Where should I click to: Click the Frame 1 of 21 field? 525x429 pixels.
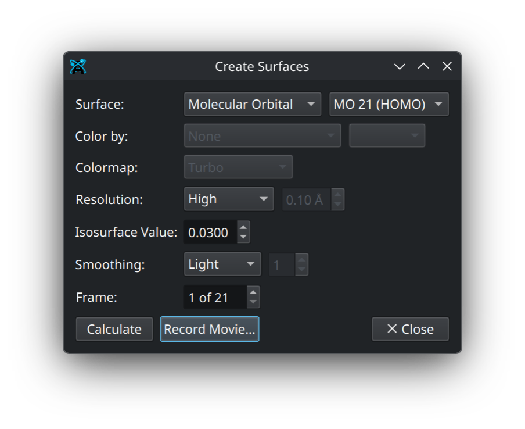[x=214, y=298]
